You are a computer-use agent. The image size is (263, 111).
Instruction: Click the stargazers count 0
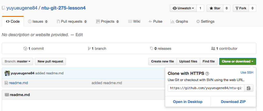227,8
